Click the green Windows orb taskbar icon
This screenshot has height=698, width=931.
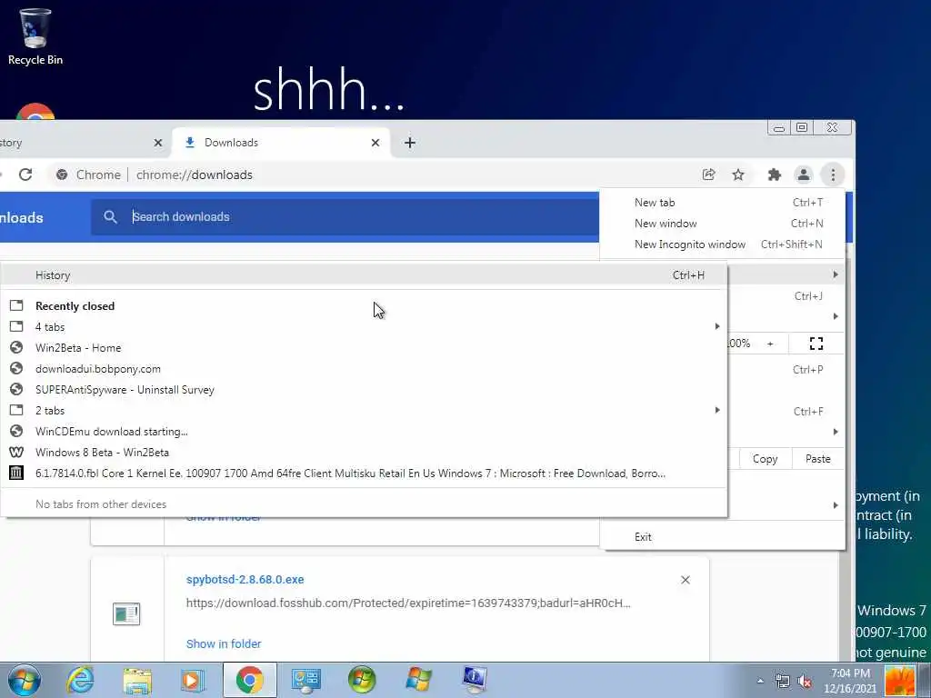(362, 680)
